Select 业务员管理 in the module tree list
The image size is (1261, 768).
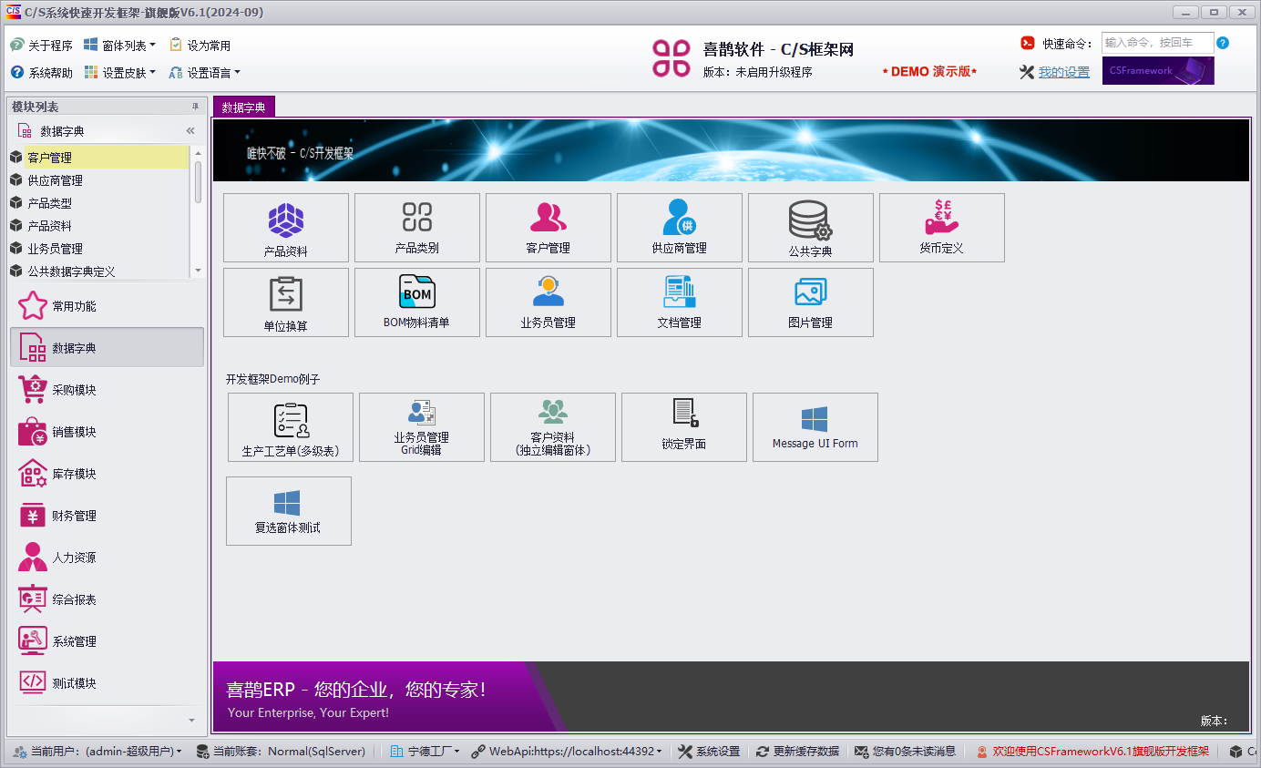tap(98, 249)
